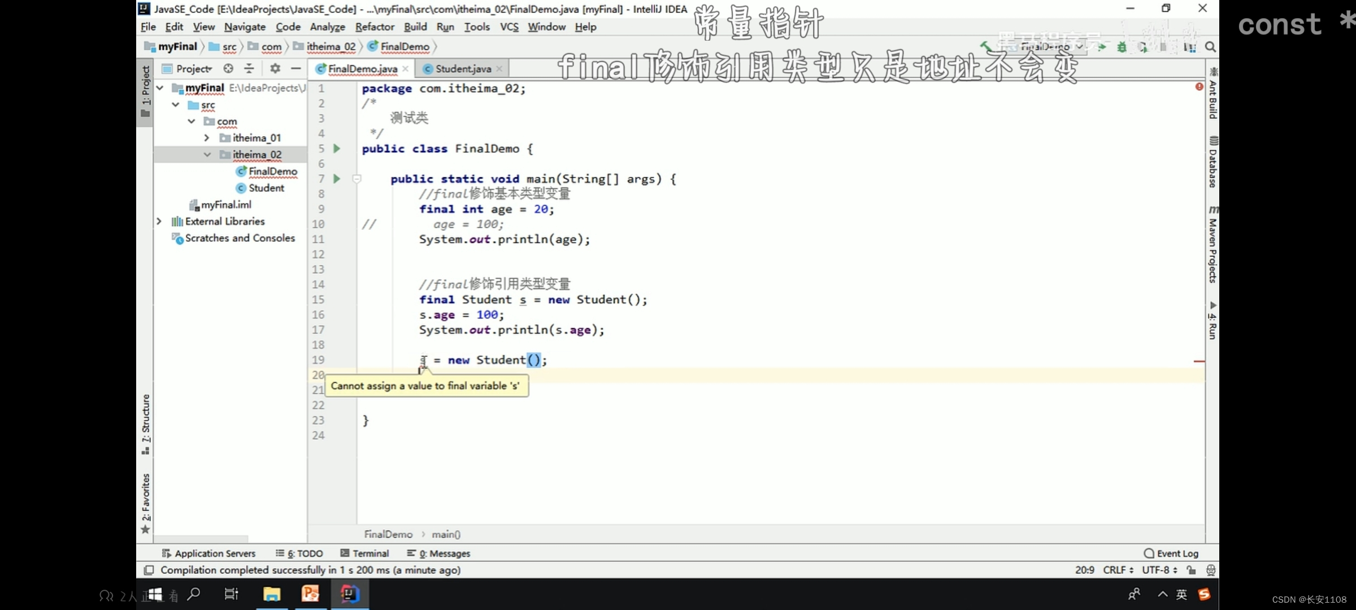This screenshot has height=610, width=1356.
Task: Open the Analyze menu
Action: coord(327,27)
